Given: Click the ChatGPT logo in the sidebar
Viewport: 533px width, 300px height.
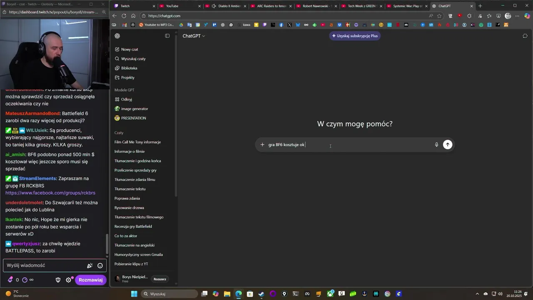Looking at the screenshot, I should pyautogui.click(x=117, y=36).
